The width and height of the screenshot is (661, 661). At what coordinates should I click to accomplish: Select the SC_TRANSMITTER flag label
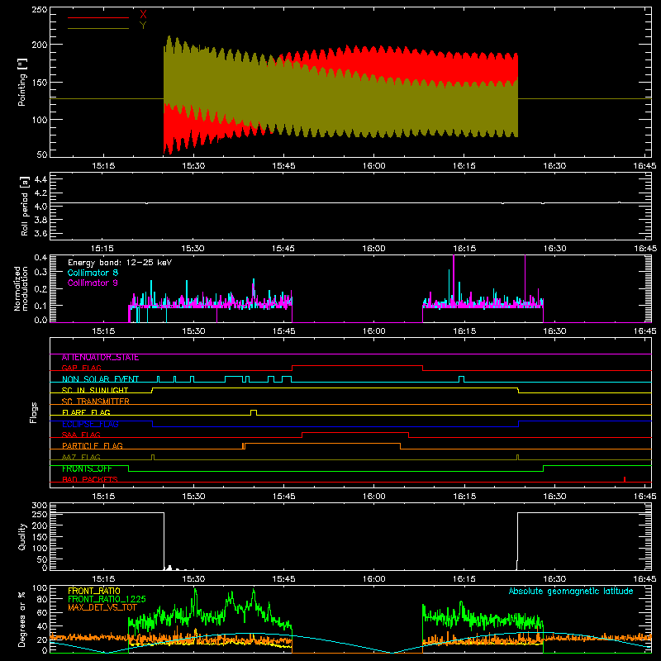coord(96,402)
